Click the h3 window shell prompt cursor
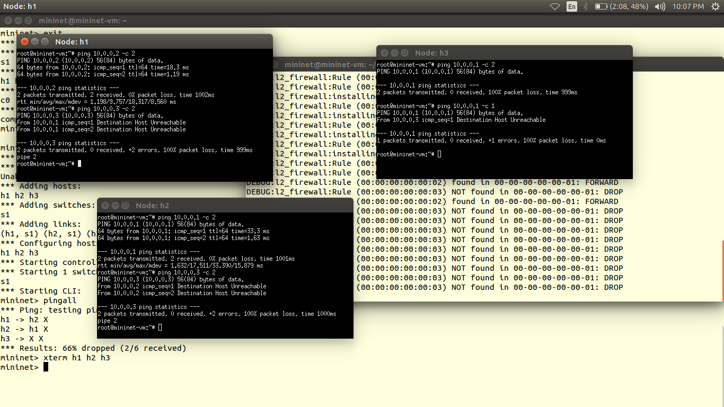 click(439, 154)
